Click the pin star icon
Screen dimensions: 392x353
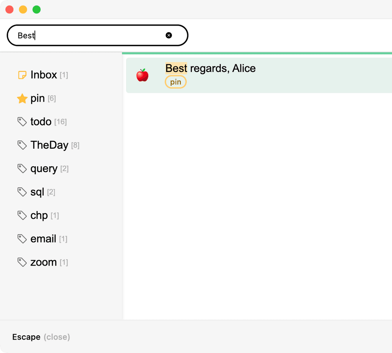tap(22, 99)
